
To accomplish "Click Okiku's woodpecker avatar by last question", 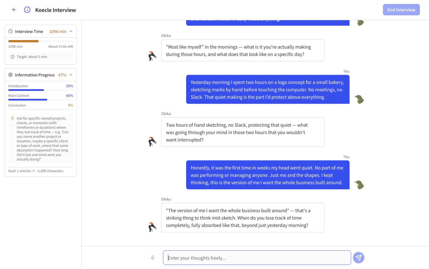I will tap(152, 227).
